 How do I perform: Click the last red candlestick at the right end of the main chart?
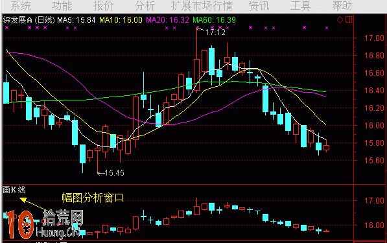(326, 148)
